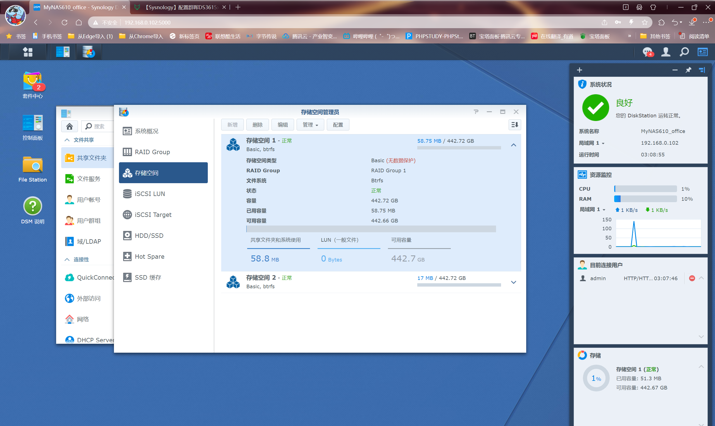Minimize the widget panel
The width and height of the screenshot is (715, 426).
point(675,70)
